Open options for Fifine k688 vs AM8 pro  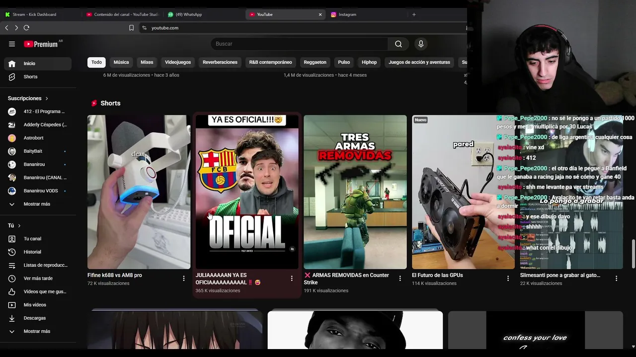pyautogui.click(x=183, y=279)
